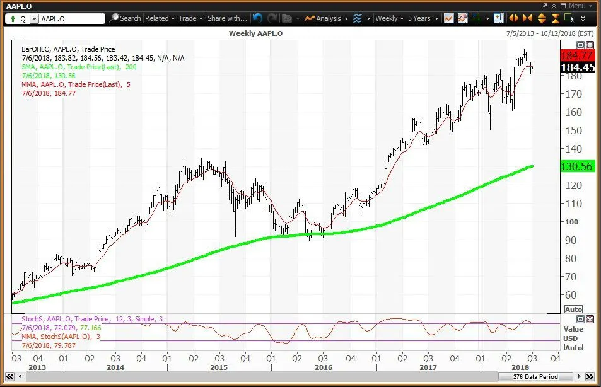Click the add new chart icon
601x387 pixels.
[x=498, y=18]
